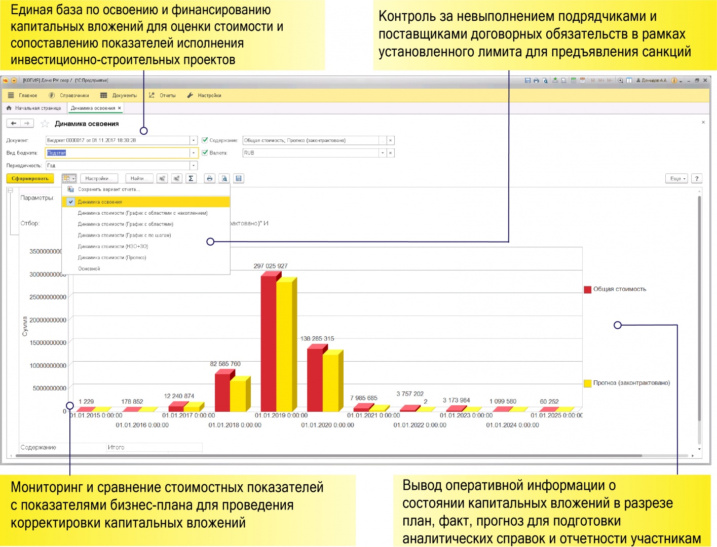The height and width of the screenshot is (547, 717).
Task: Select График с областями с накоплением variant
Action: [146, 213]
